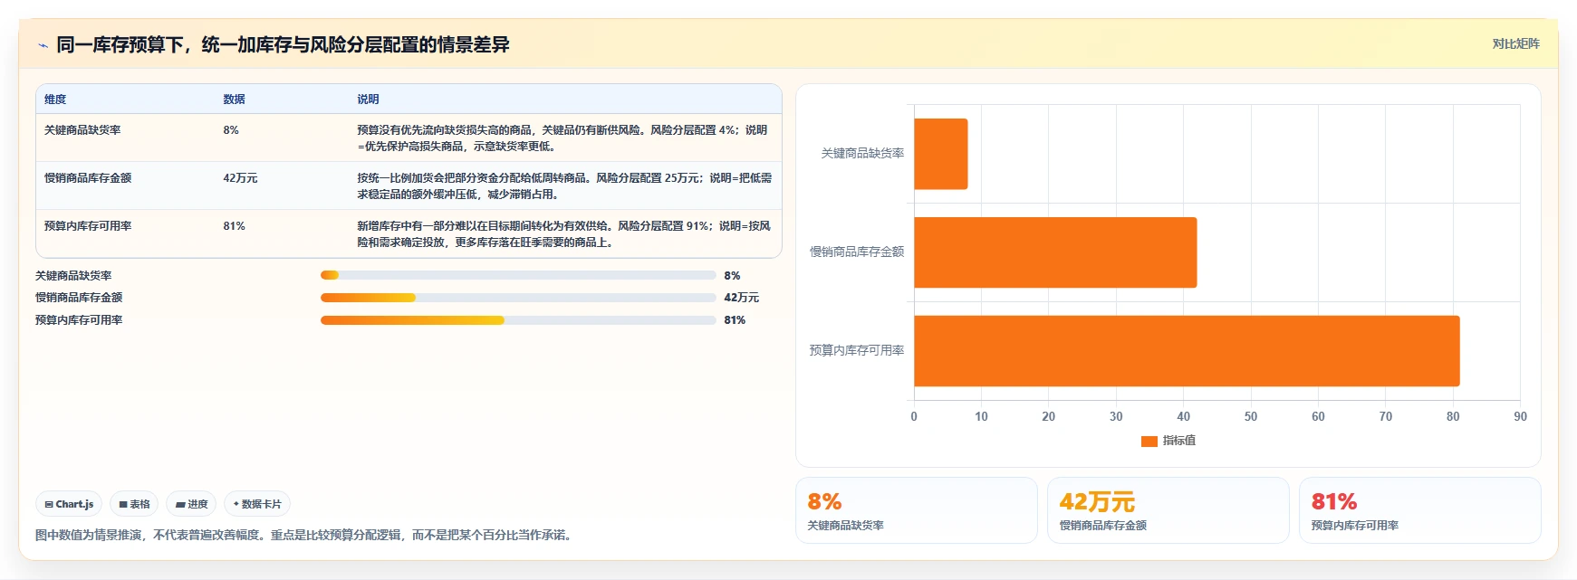The width and height of the screenshot is (1577, 580).
Task: Click the 预算内库存可用率 y-axis label in chart
Action: pyautogui.click(x=857, y=351)
